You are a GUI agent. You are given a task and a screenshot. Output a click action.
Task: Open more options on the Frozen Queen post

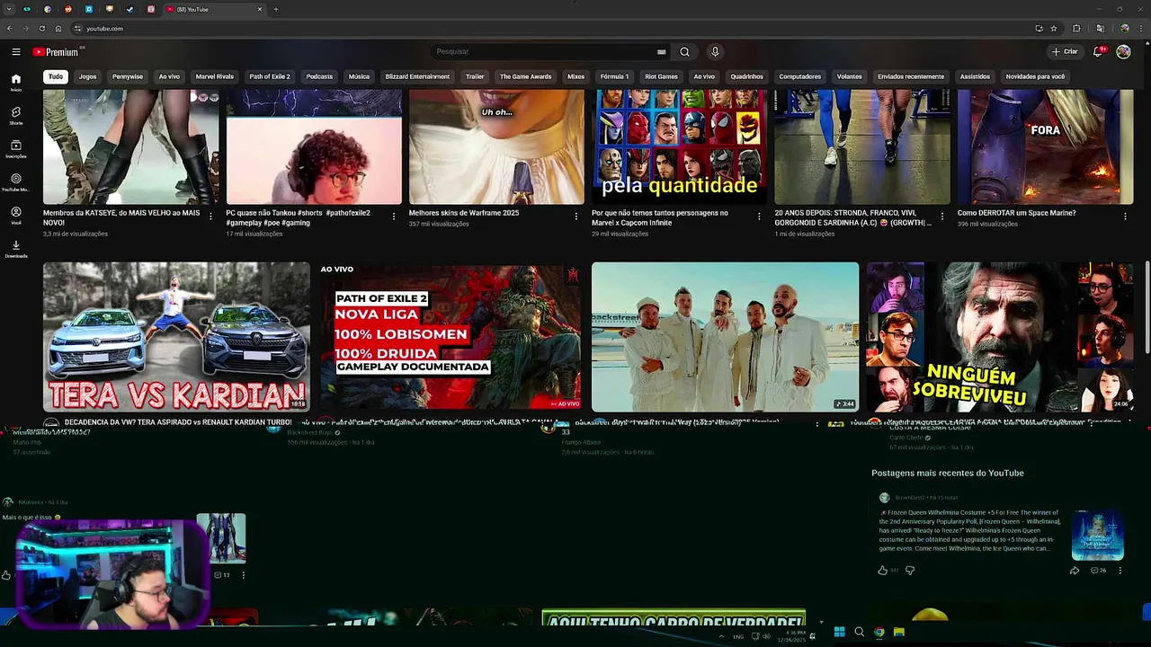(1120, 571)
